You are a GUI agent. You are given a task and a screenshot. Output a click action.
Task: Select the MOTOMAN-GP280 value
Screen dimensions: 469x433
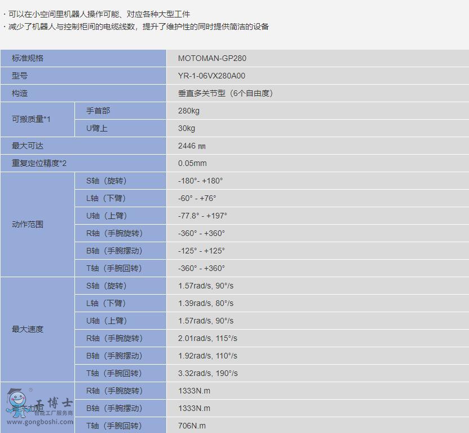click(212, 58)
